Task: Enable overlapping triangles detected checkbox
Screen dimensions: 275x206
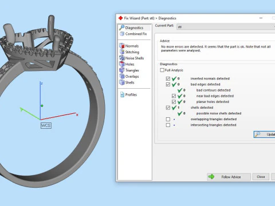Action: pyautogui.click(x=168, y=119)
